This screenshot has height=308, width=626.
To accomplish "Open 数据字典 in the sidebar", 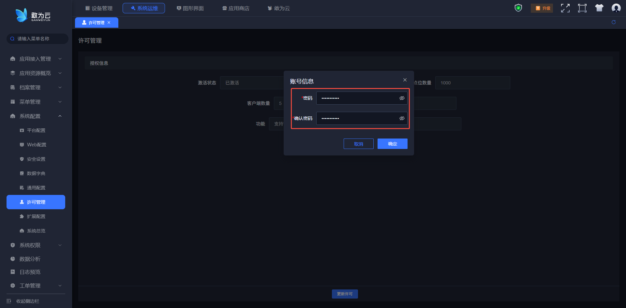I will pyautogui.click(x=36, y=173).
